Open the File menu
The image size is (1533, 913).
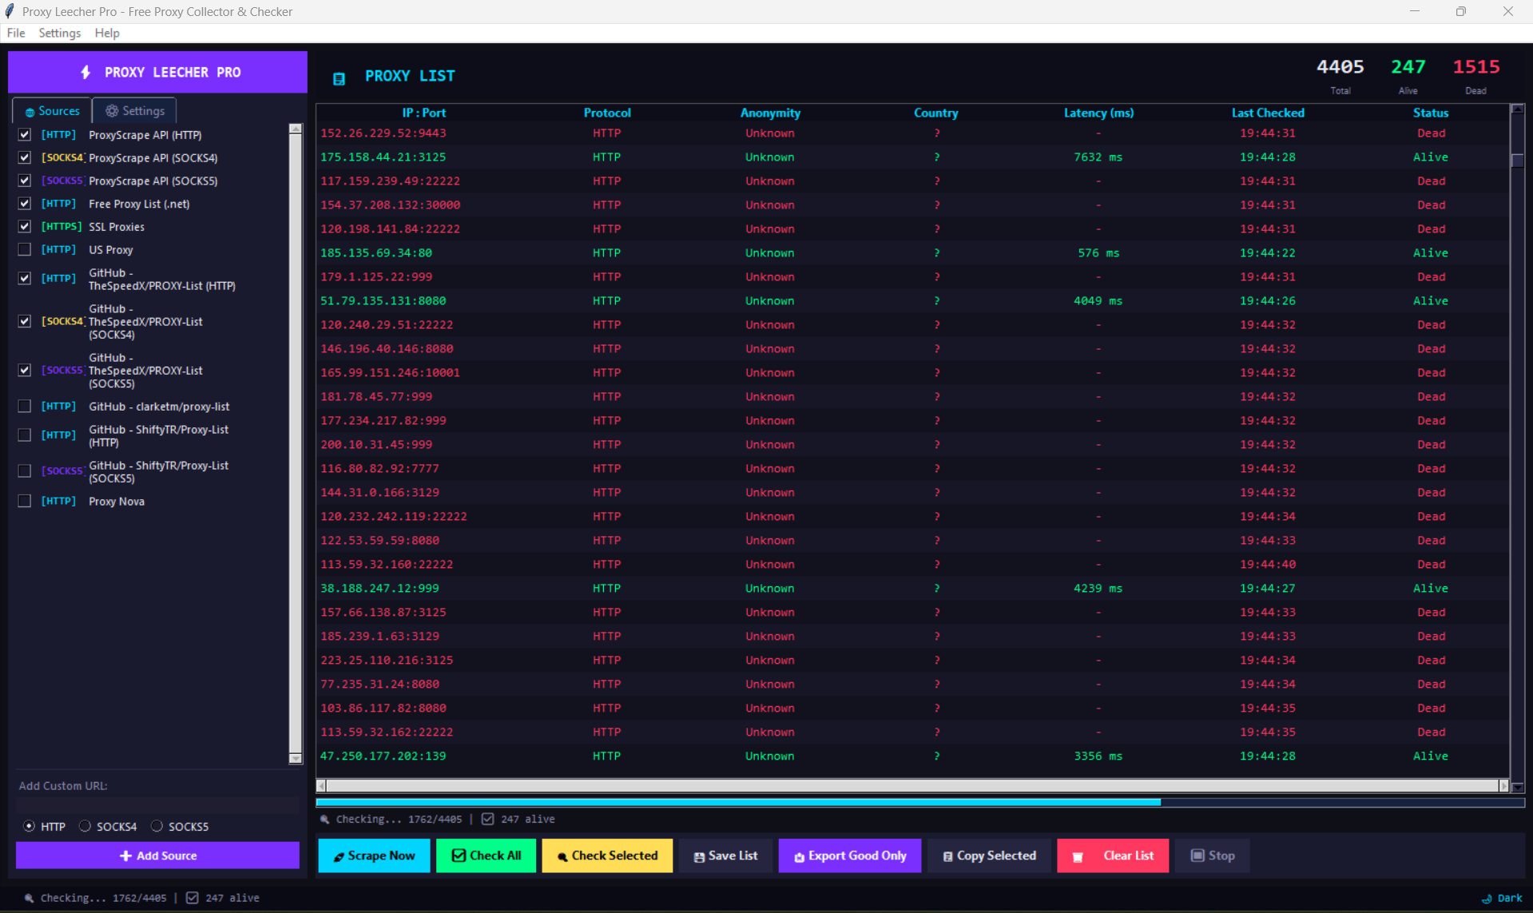click(x=15, y=33)
